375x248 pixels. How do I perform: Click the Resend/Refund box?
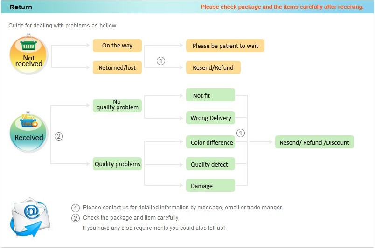tap(213, 67)
